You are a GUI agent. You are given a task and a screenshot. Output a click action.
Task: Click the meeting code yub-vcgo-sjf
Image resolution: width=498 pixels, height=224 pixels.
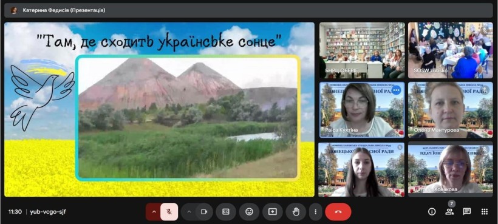pyautogui.click(x=48, y=212)
